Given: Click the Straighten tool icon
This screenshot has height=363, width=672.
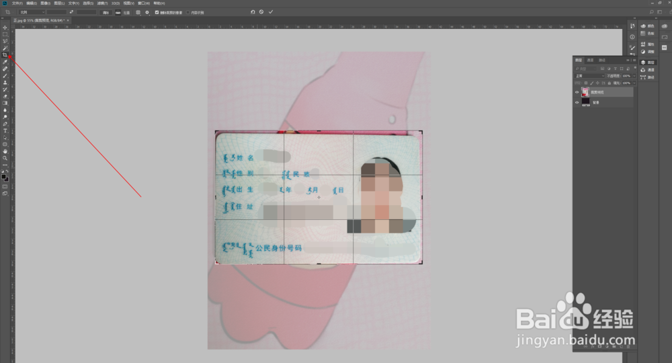Looking at the screenshot, I should (x=118, y=12).
